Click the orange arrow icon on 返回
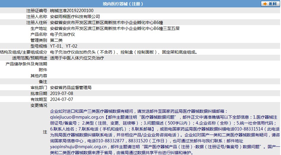The height and width of the screenshot is (155, 281). coord(265,4)
